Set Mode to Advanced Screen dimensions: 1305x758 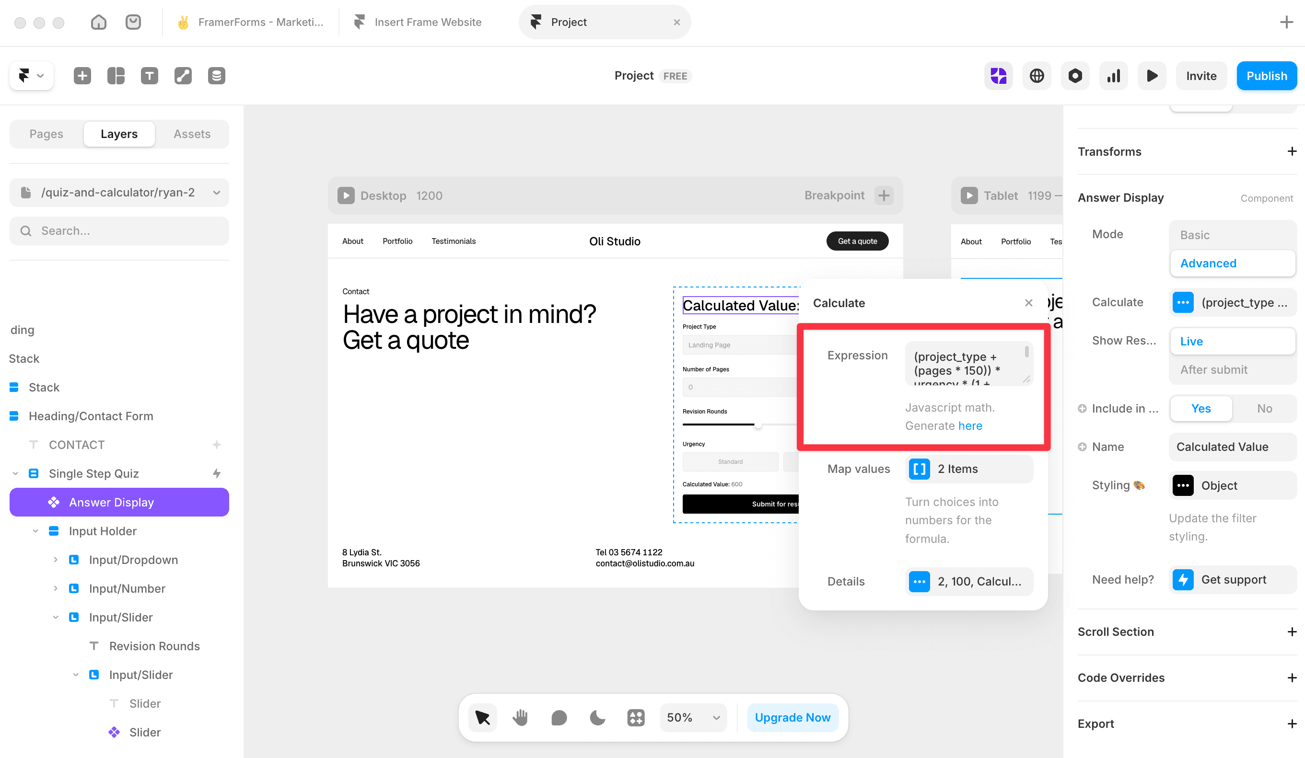tap(1233, 264)
